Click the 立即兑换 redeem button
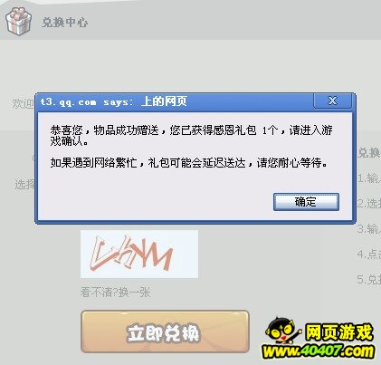This screenshot has width=381, height=365. (165, 331)
